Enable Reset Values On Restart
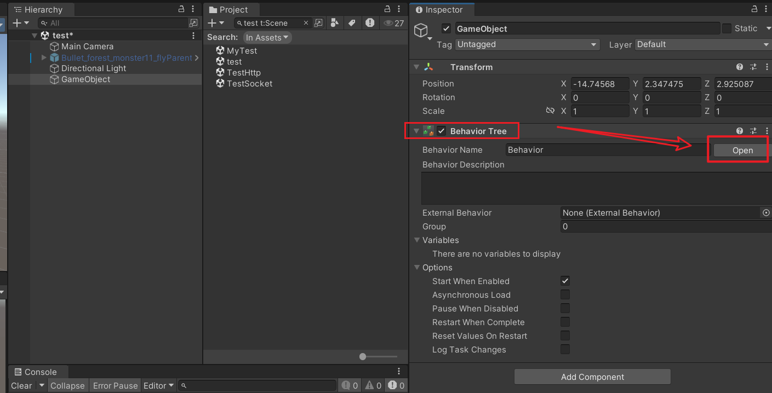Viewport: 772px width, 393px height. tap(565, 336)
